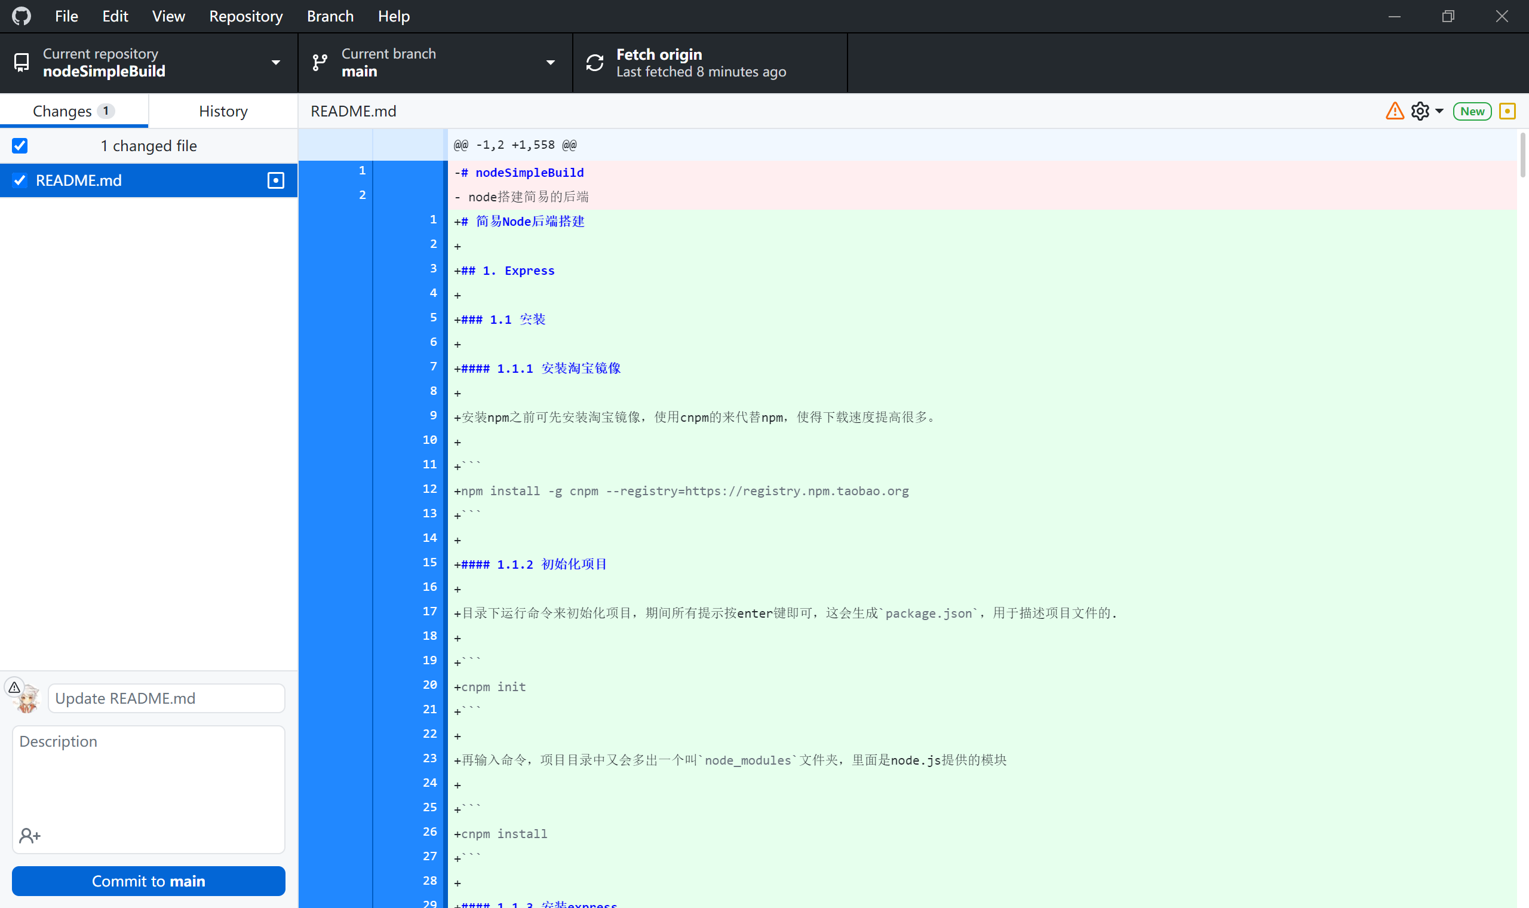Click the user avatar beside the summary
The height and width of the screenshot is (908, 1529).
coord(27,700)
